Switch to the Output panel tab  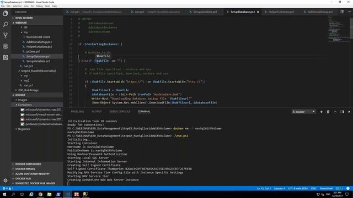97,112
